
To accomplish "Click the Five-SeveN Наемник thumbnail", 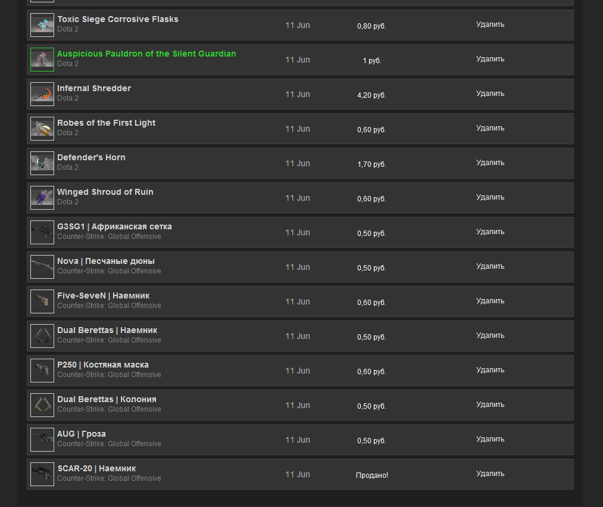I will 42,301.
